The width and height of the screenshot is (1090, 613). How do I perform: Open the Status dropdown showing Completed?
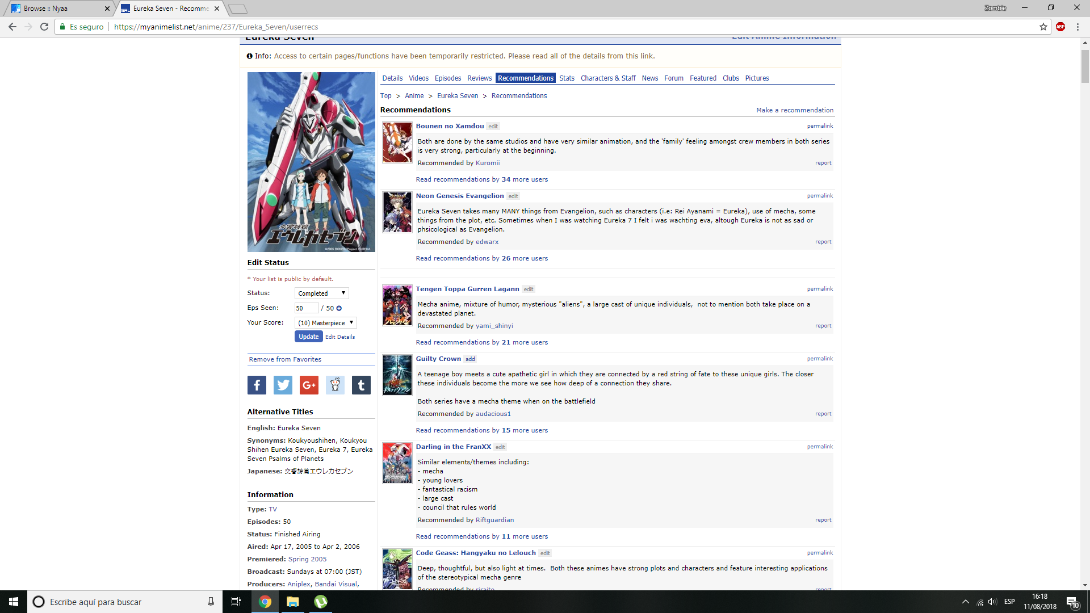[321, 293]
